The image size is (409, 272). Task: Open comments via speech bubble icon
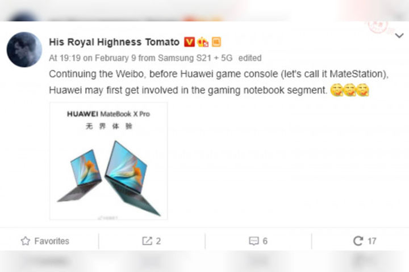click(x=253, y=241)
